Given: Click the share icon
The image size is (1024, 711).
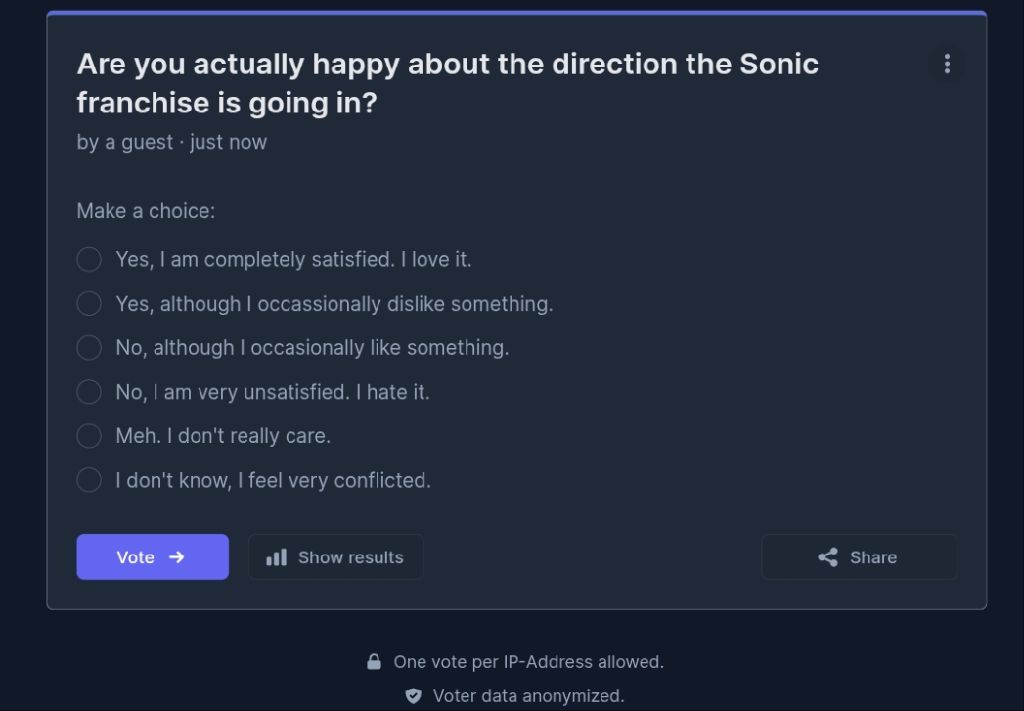Looking at the screenshot, I should pyautogui.click(x=827, y=557).
